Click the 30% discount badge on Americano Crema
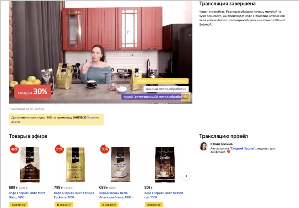The height and width of the screenshot is (208, 299). click(105, 149)
